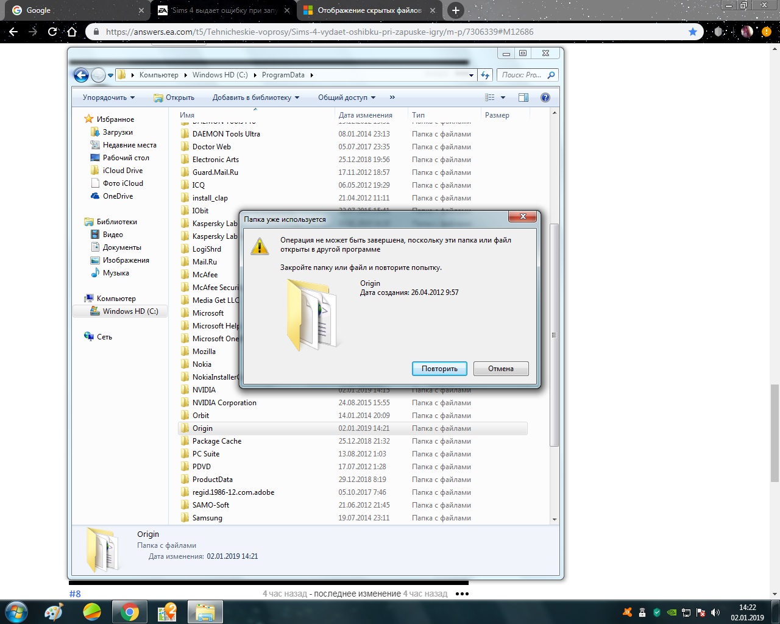Click Explorer's blue back arrow button
The height and width of the screenshot is (624, 780).
[81, 75]
